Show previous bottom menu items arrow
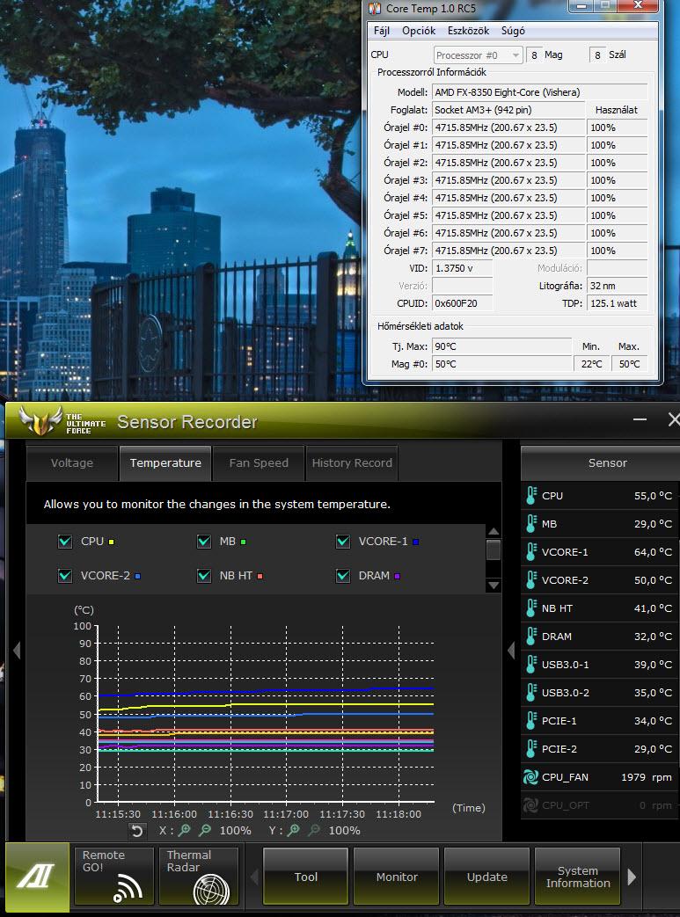680x917 pixels. click(x=254, y=877)
